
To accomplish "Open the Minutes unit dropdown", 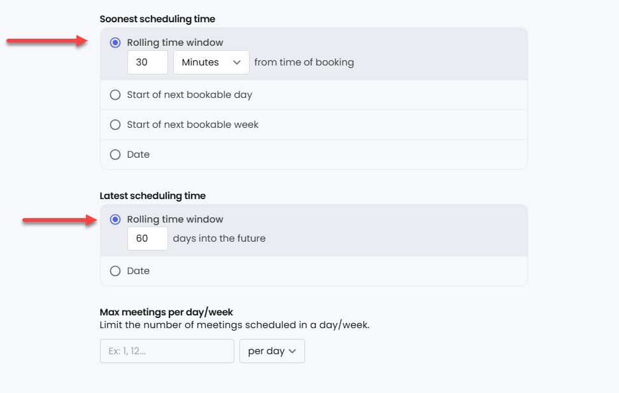I will 210,62.
